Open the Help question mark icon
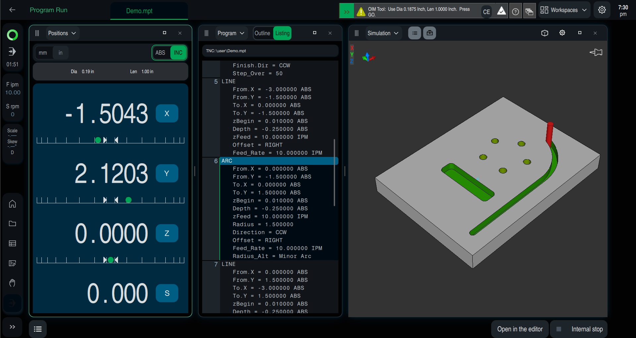 pos(515,12)
